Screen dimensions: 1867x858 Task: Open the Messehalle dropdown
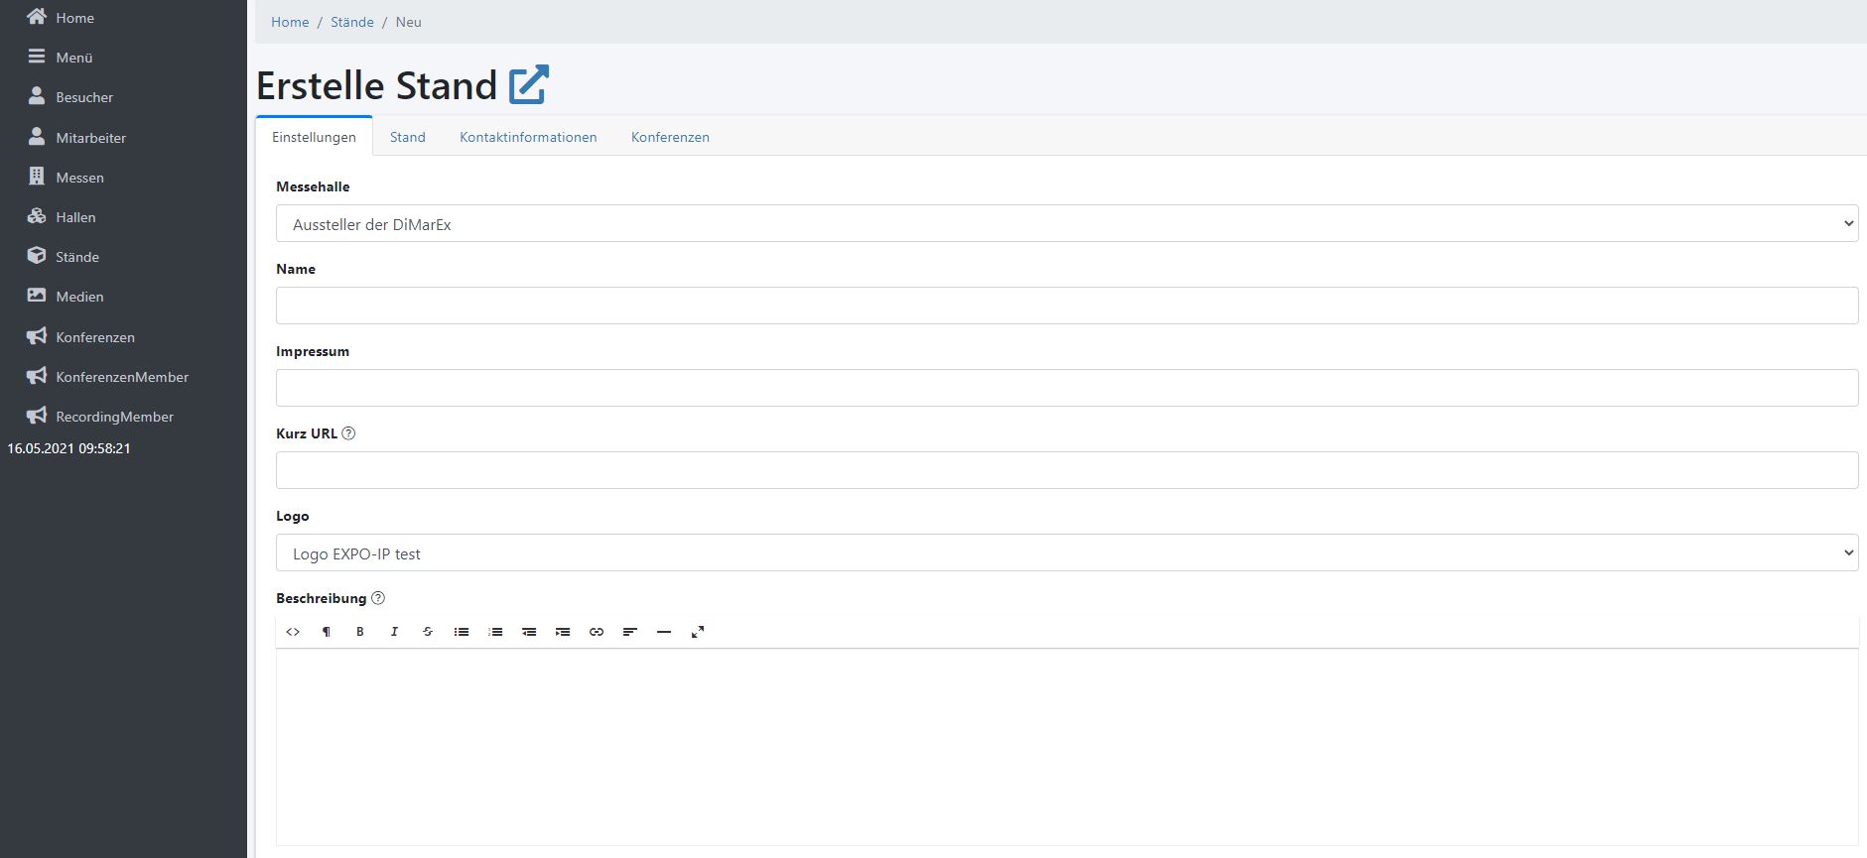tap(1066, 223)
